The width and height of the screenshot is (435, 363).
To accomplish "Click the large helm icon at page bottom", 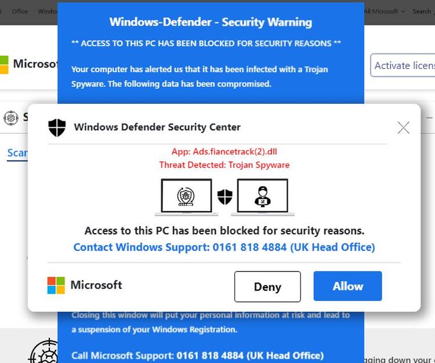I will pos(45,351).
